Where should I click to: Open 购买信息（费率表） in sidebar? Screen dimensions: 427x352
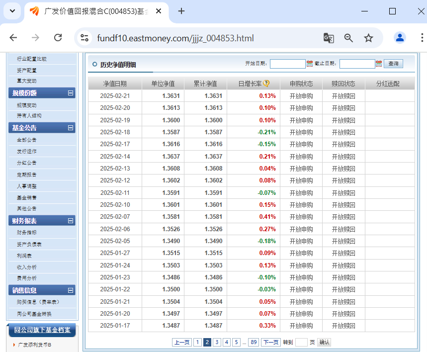(38, 302)
